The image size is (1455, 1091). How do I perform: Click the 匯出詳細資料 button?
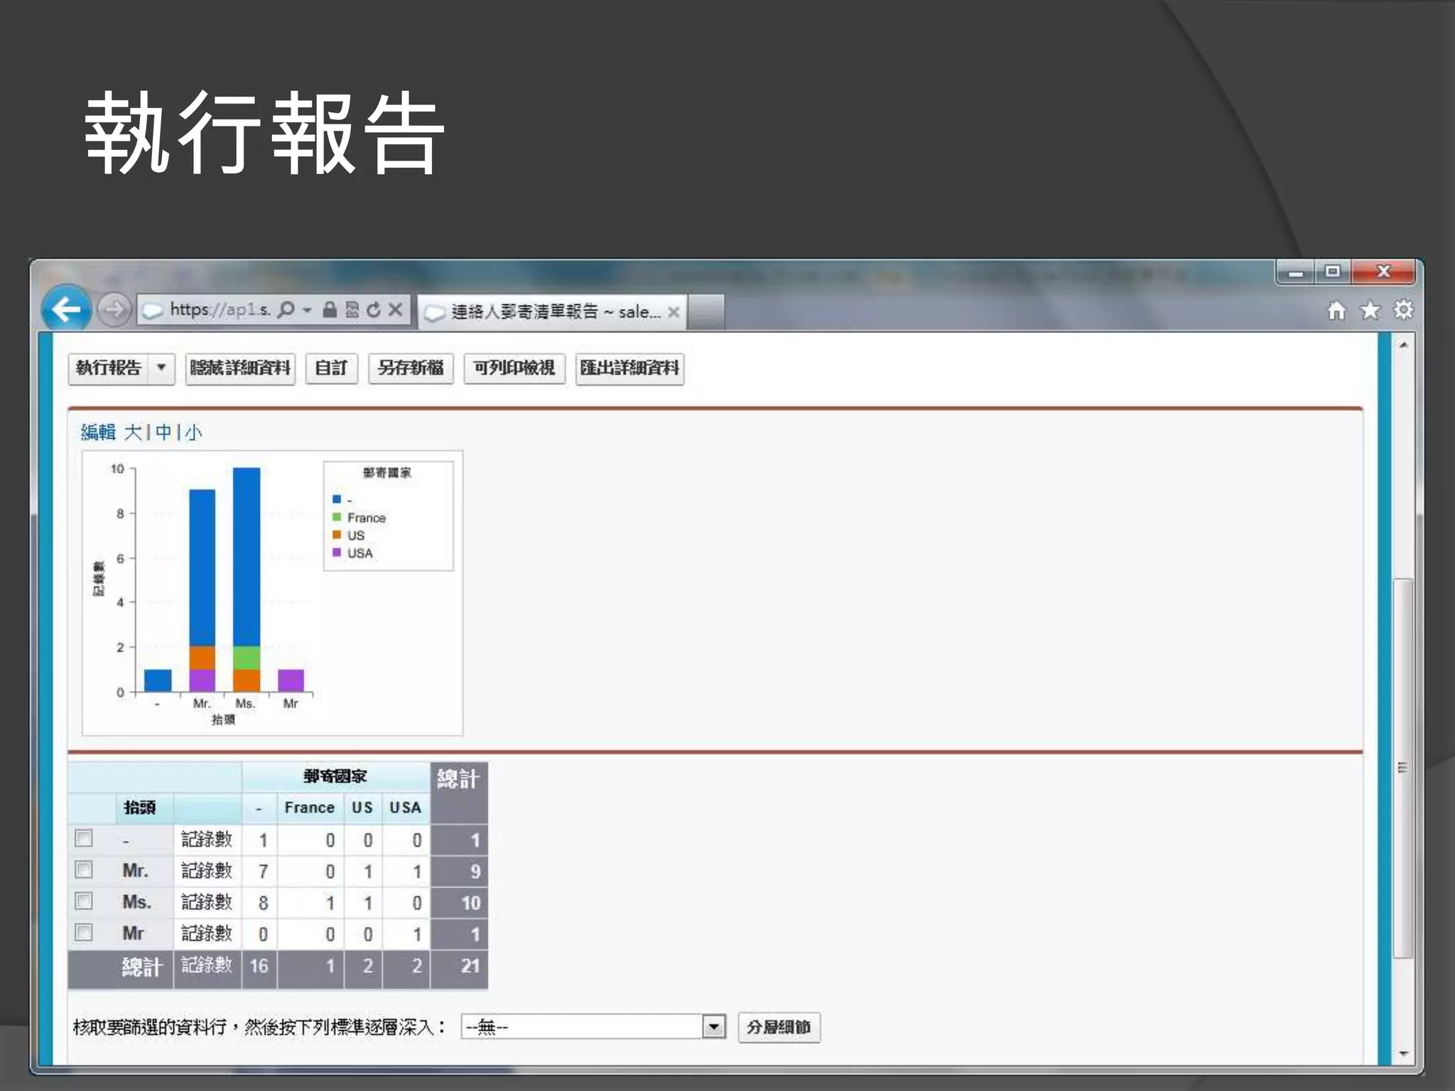tap(629, 368)
